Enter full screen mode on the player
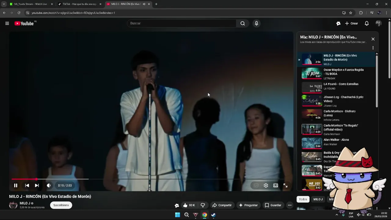391x220 pixels. coord(285,185)
